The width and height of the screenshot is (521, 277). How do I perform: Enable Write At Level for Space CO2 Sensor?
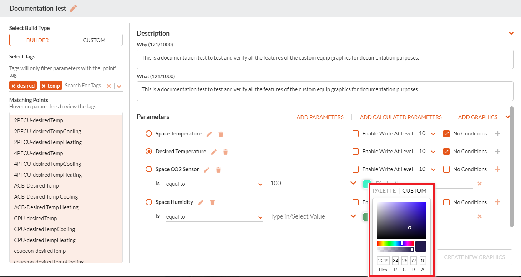point(355,169)
